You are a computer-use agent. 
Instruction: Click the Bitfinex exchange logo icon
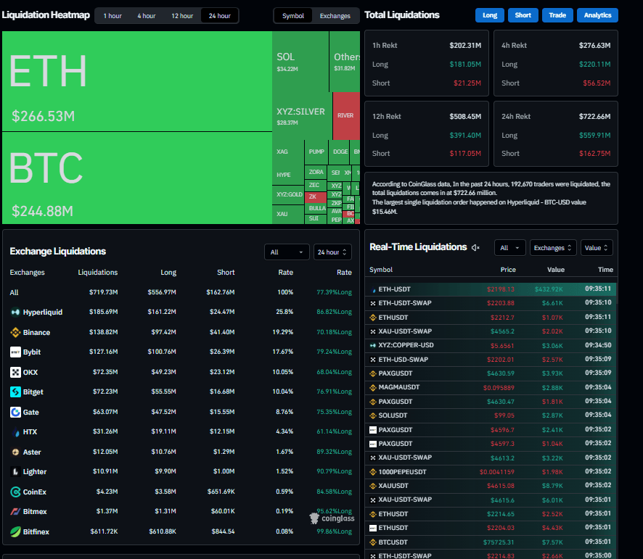pyautogui.click(x=15, y=531)
